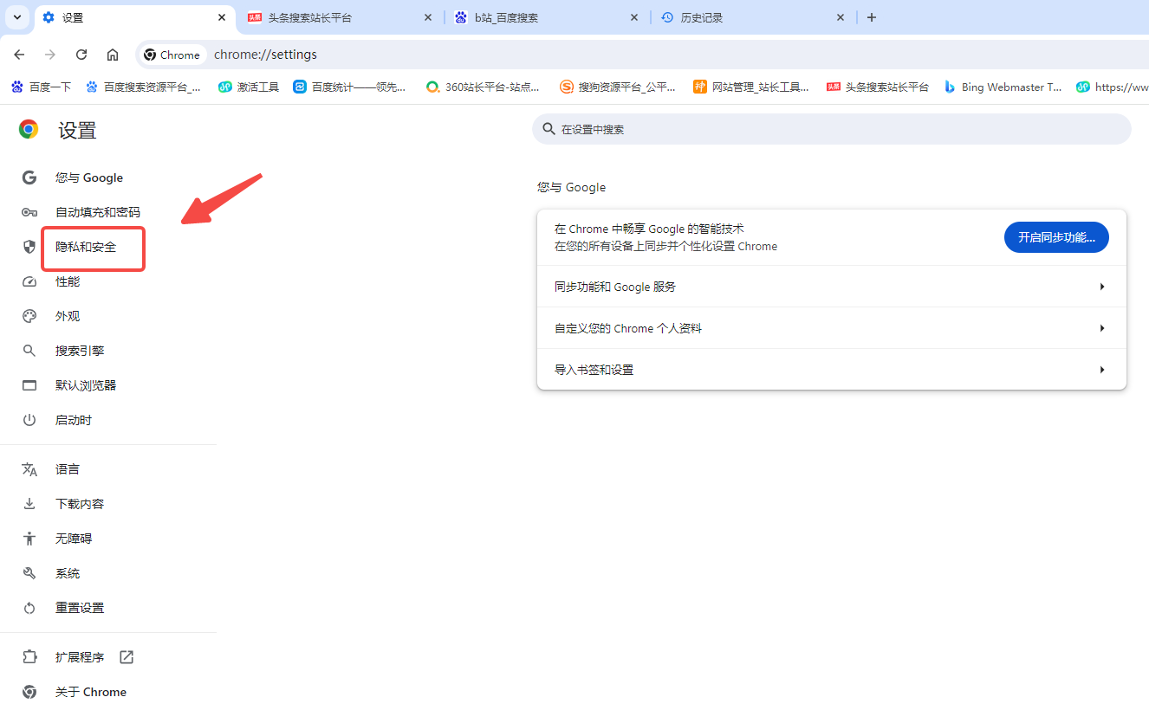Click the window icon for 默认浏览器

[x=29, y=385]
